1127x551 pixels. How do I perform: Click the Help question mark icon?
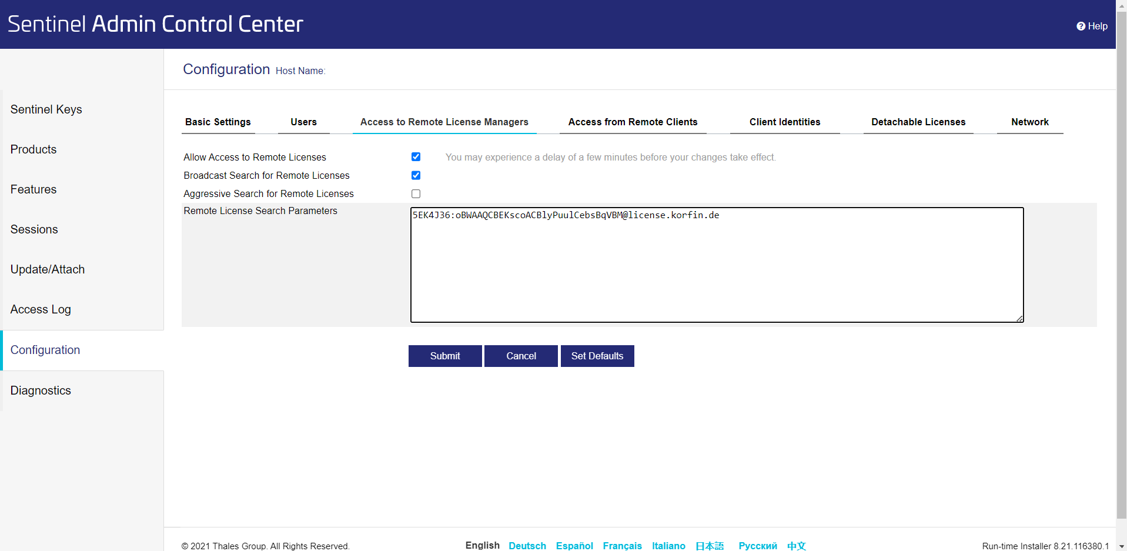[x=1081, y=26]
